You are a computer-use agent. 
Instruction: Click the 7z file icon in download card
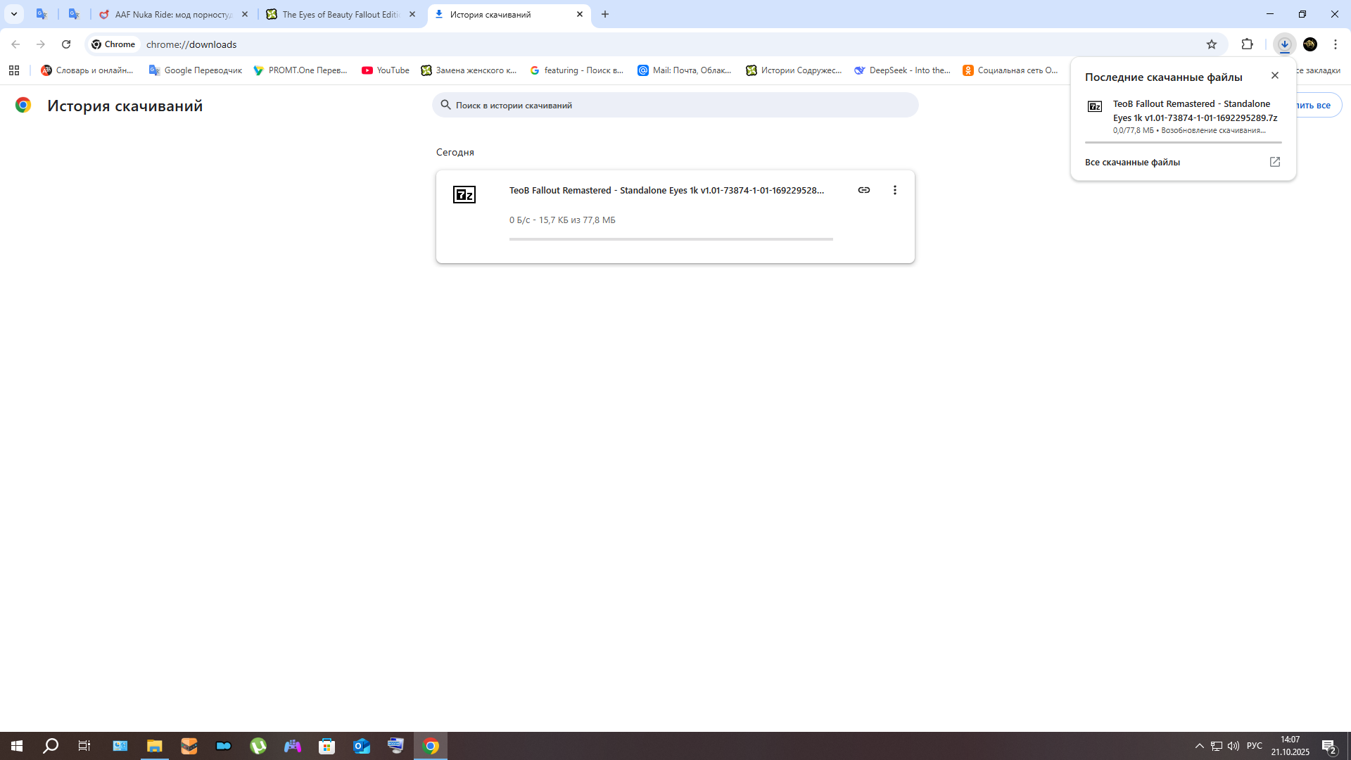(464, 194)
